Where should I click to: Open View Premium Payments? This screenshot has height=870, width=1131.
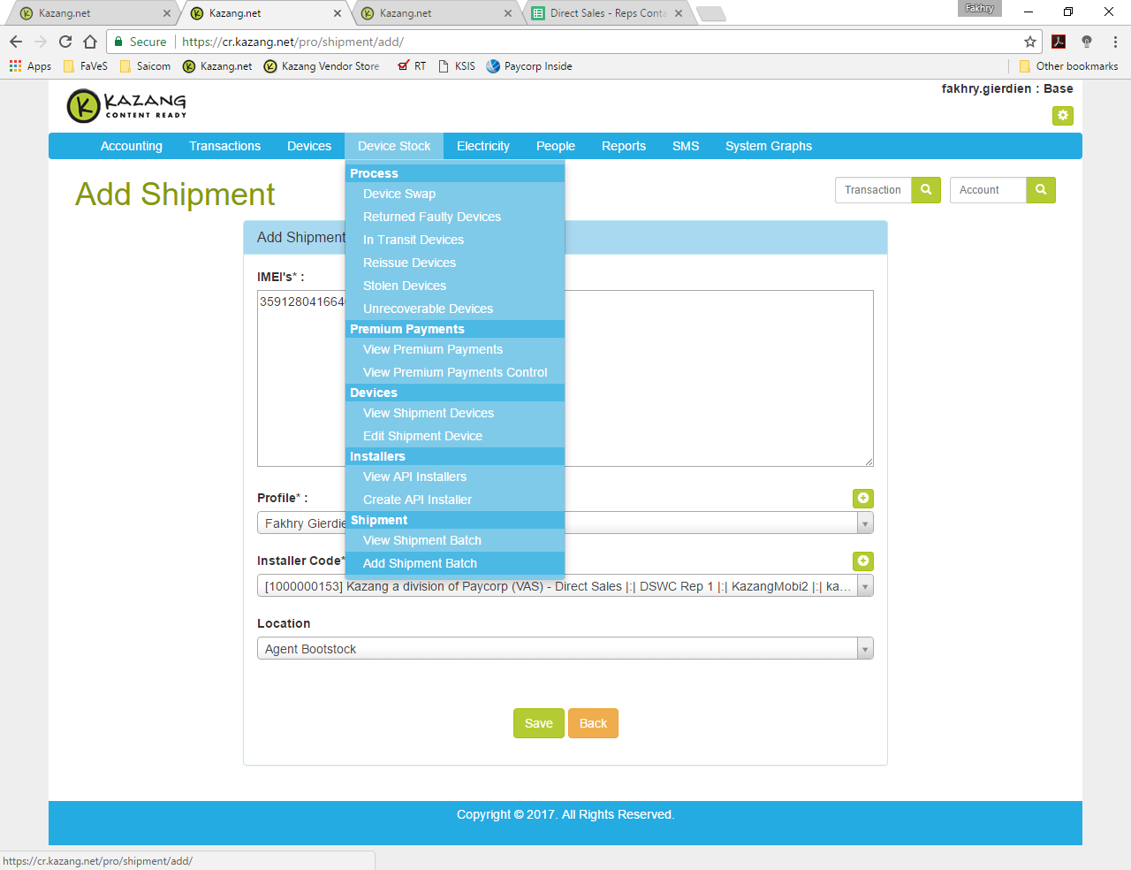click(455, 349)
